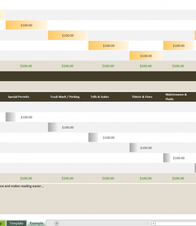196x226 pixels.
Task: Select the Tolls & Scales column header
Action: (x=100, y=97)
